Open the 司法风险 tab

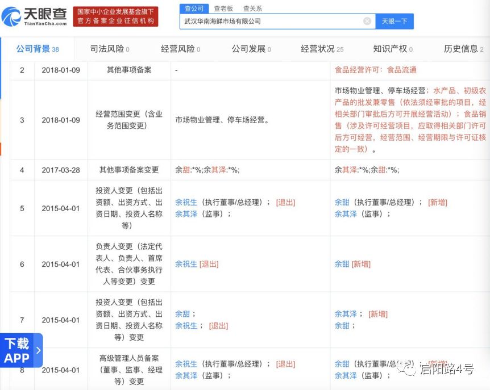tap(110, 49)
